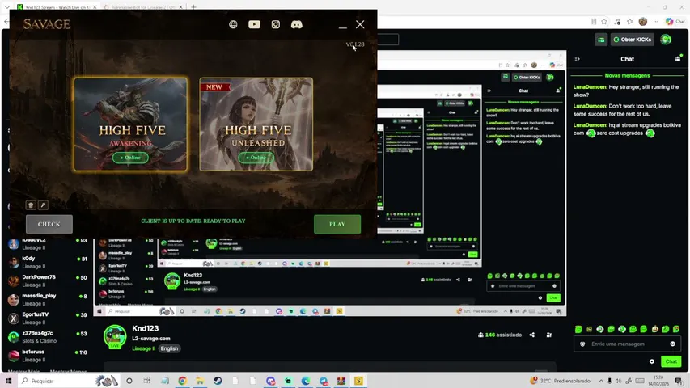
Task: Open DarkPower78 channel in the sidebar
Action: (x=48, y=280)
